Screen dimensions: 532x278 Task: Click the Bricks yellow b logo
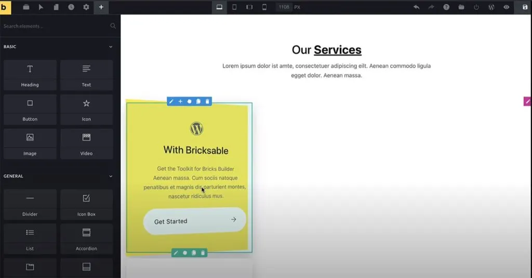[5, 7]
